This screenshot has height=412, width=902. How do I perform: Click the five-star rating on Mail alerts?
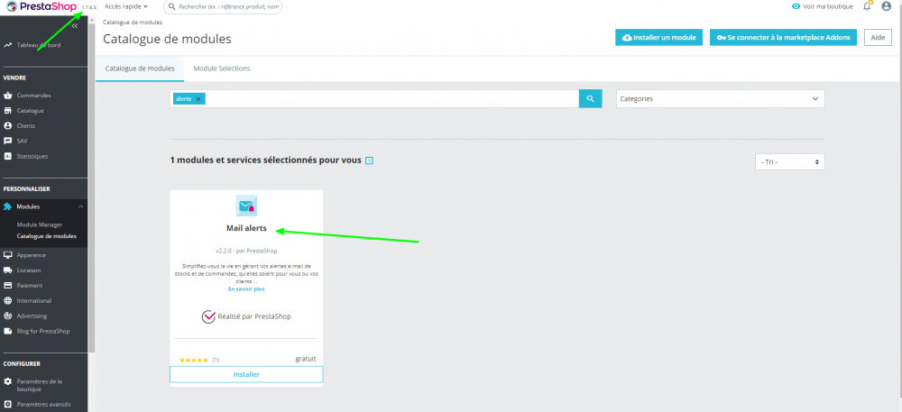pos(194,361)
